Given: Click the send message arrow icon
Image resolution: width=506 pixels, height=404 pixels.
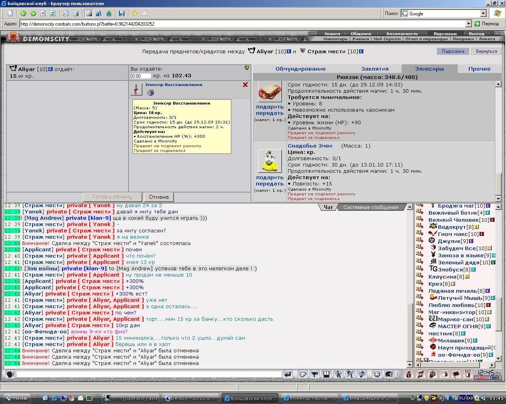Looking at the screenshot, I should [x=287, y=374].
